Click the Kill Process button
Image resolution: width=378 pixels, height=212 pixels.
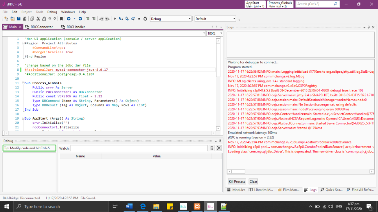pyautogui.click(x=237, y=181)
